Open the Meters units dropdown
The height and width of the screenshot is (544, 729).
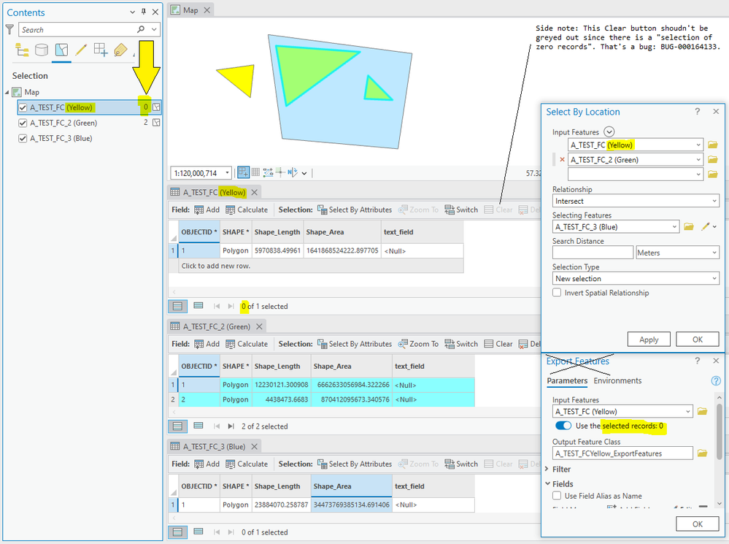[678, 253]
